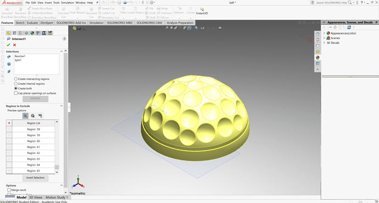This screenshot has height=203, width=379.
Task: Open the Instant3D tool
Action: [x=202, y=11]
